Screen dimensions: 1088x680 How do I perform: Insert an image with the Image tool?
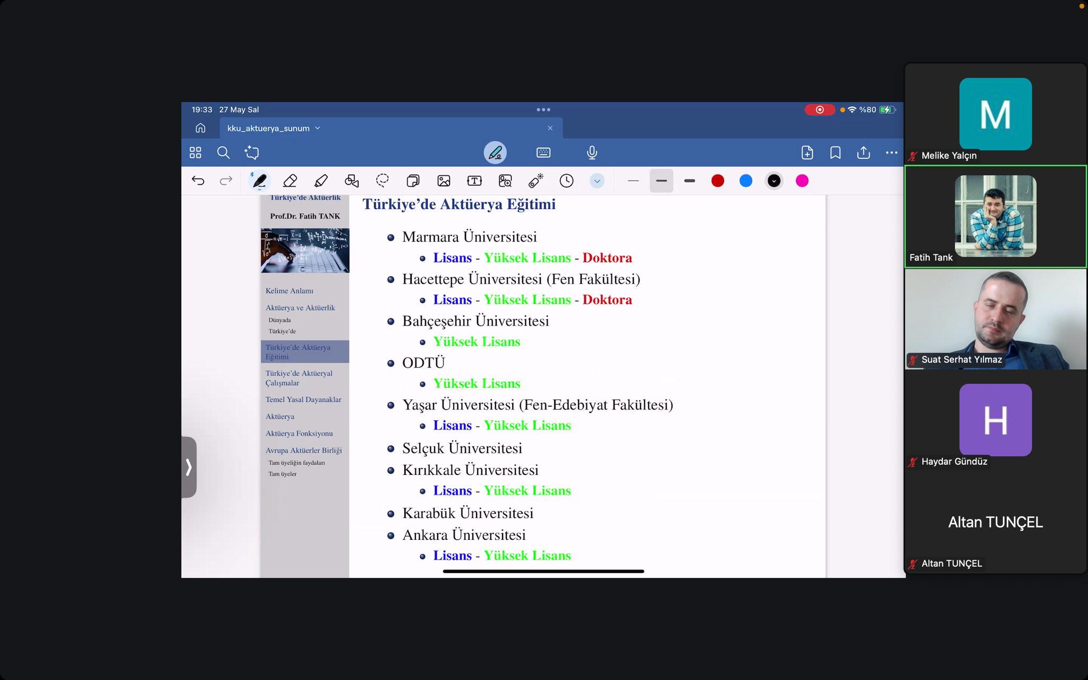(x=444, y=181)
